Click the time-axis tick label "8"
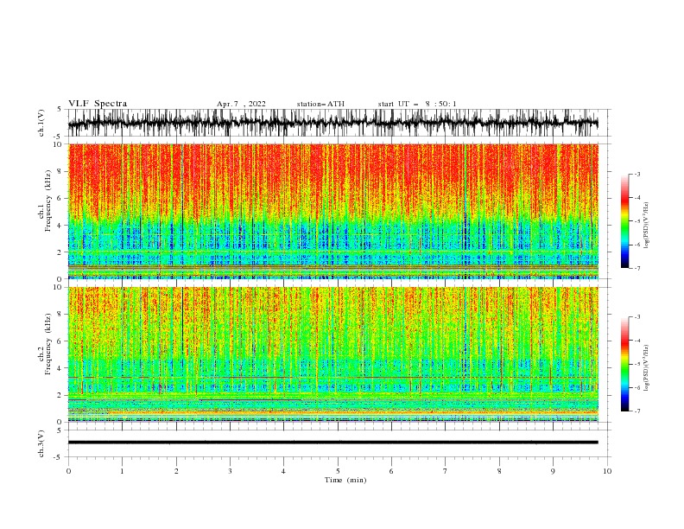This screenshot has width=684, height=529. (x=499, y=471)
